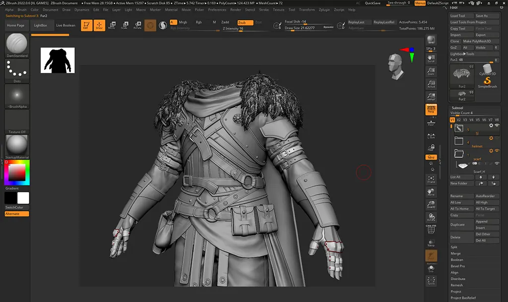Screen dimensions: 508x302
Task: Open the Zplugin menu
Action: pos(324,10)
